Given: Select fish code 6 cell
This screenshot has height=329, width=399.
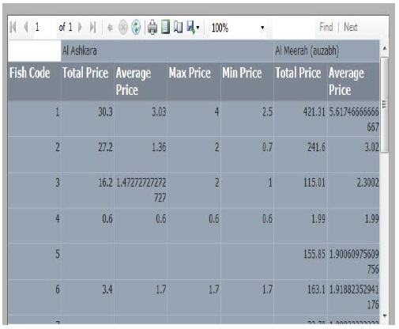Looking at the screenshot, I should coord(34,297).
